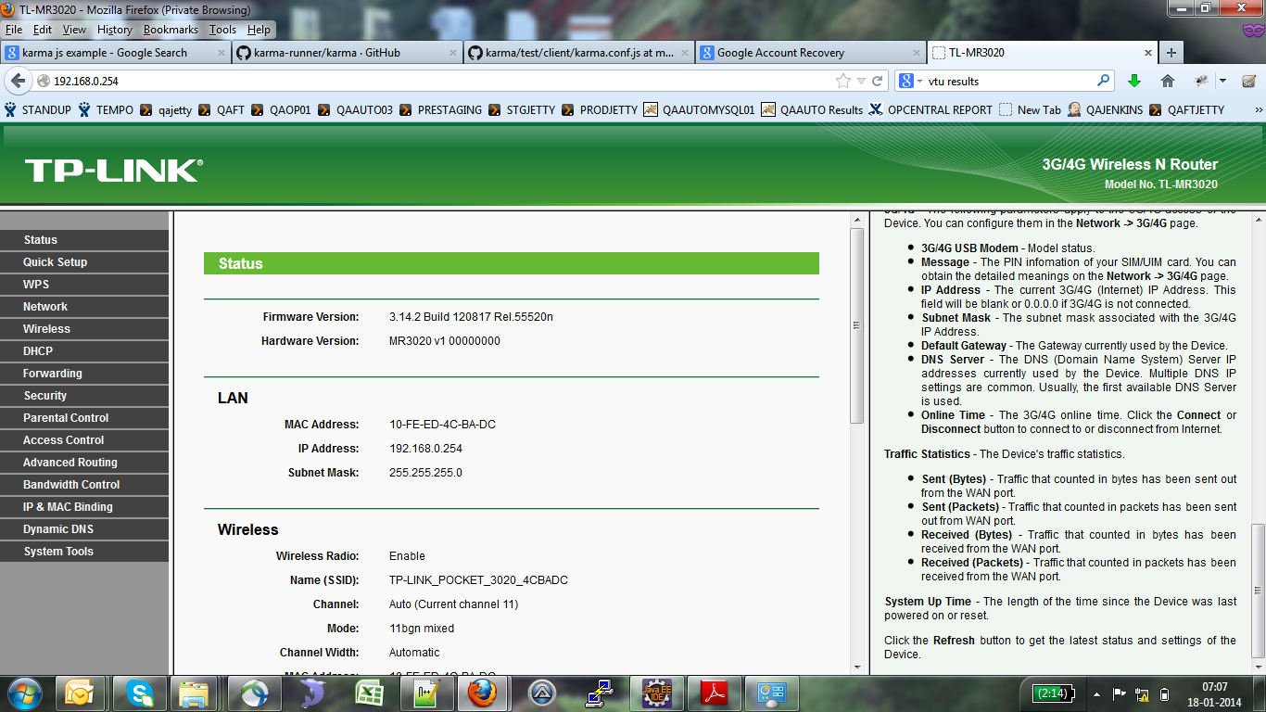Open Windows Explorer from the taskbar
Viewport: 1266px width, 712px height.
tap(194, 693)
